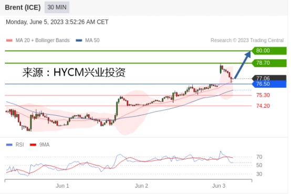Click the 80.00 resistance price label
This screenshot has width=291, height=194.
269,50
